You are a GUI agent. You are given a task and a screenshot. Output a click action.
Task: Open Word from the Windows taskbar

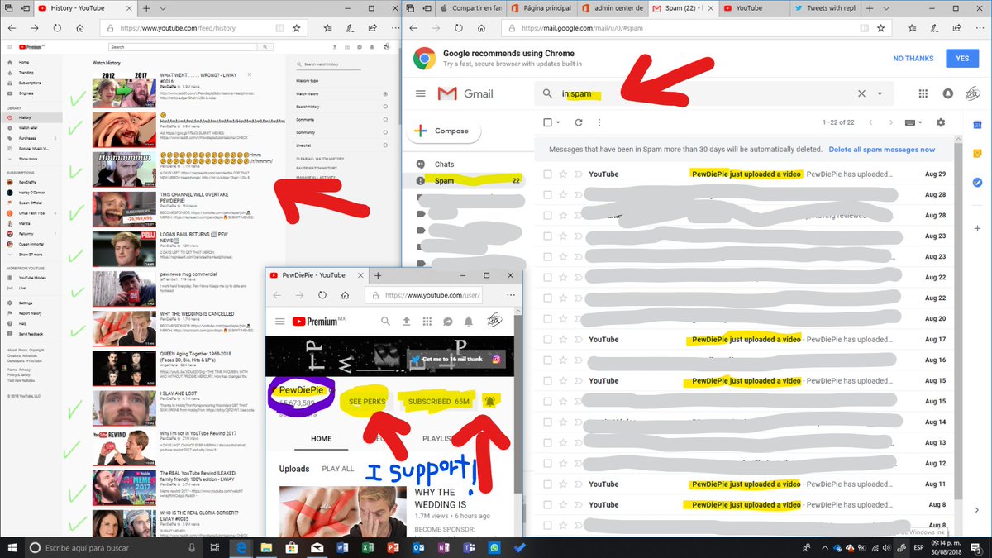click(343, 547)
